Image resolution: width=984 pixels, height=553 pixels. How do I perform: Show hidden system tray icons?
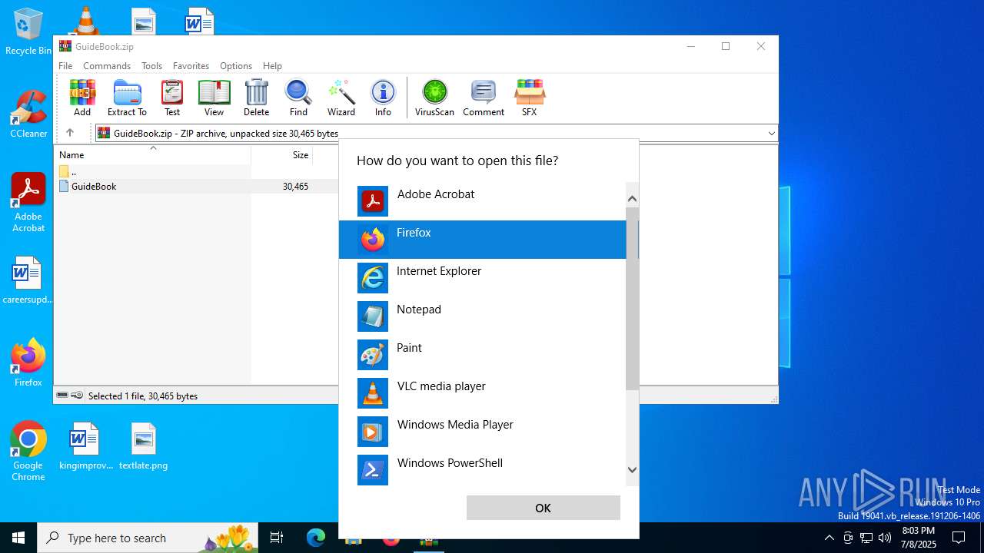(829, 538)
